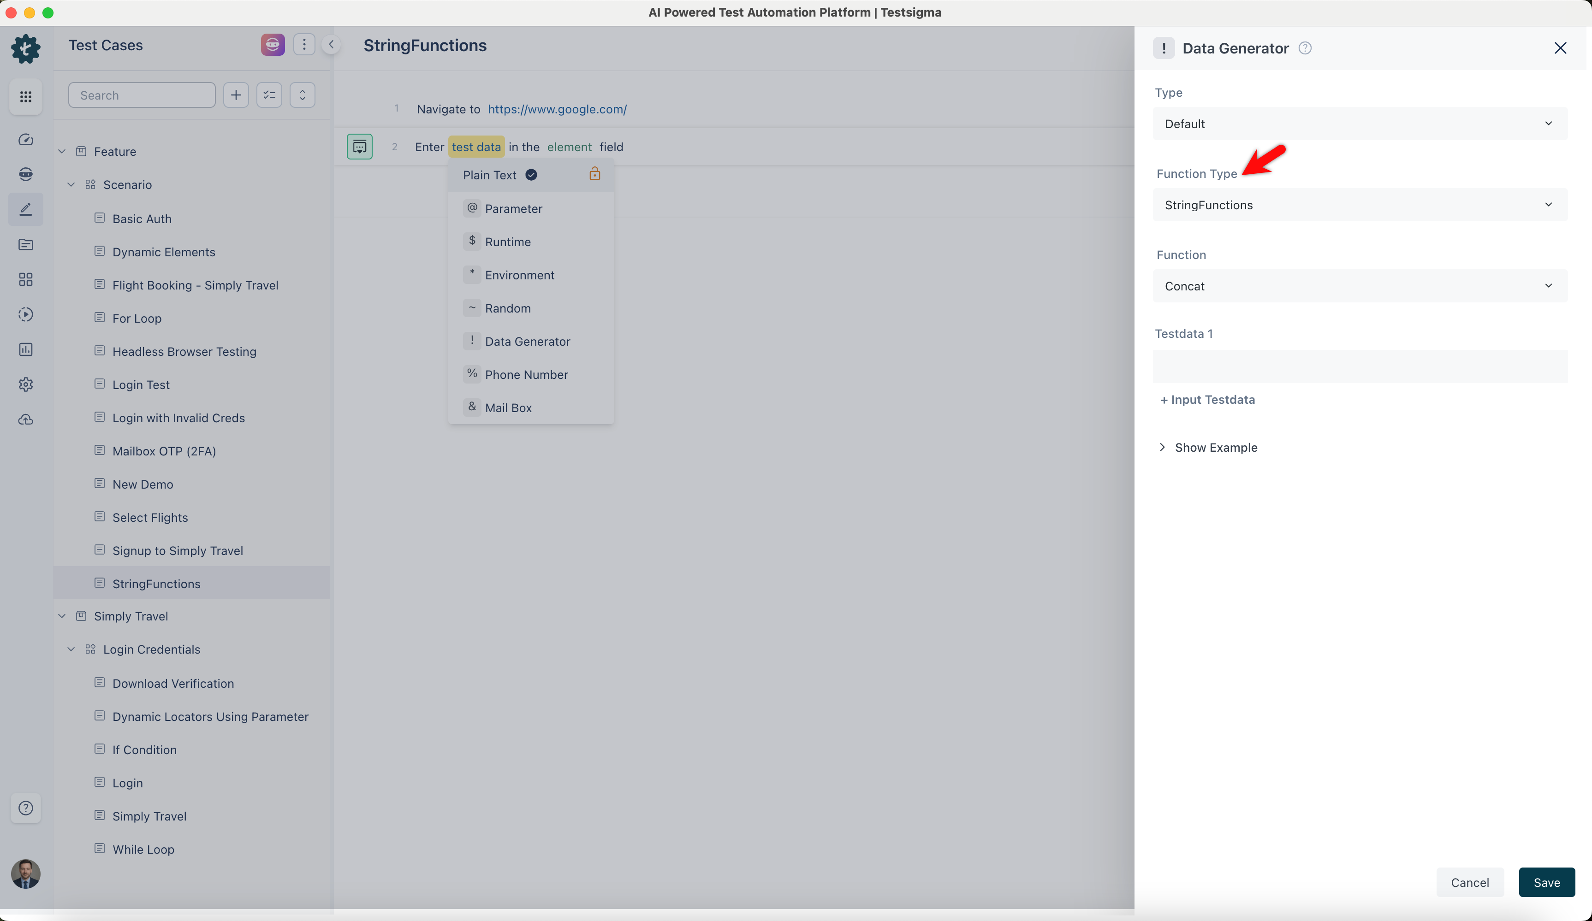This screenshot has width=1592, height=921.
Task: Open the dashboard gauge icon in sidebar
Action: click(x=26, y=140)
